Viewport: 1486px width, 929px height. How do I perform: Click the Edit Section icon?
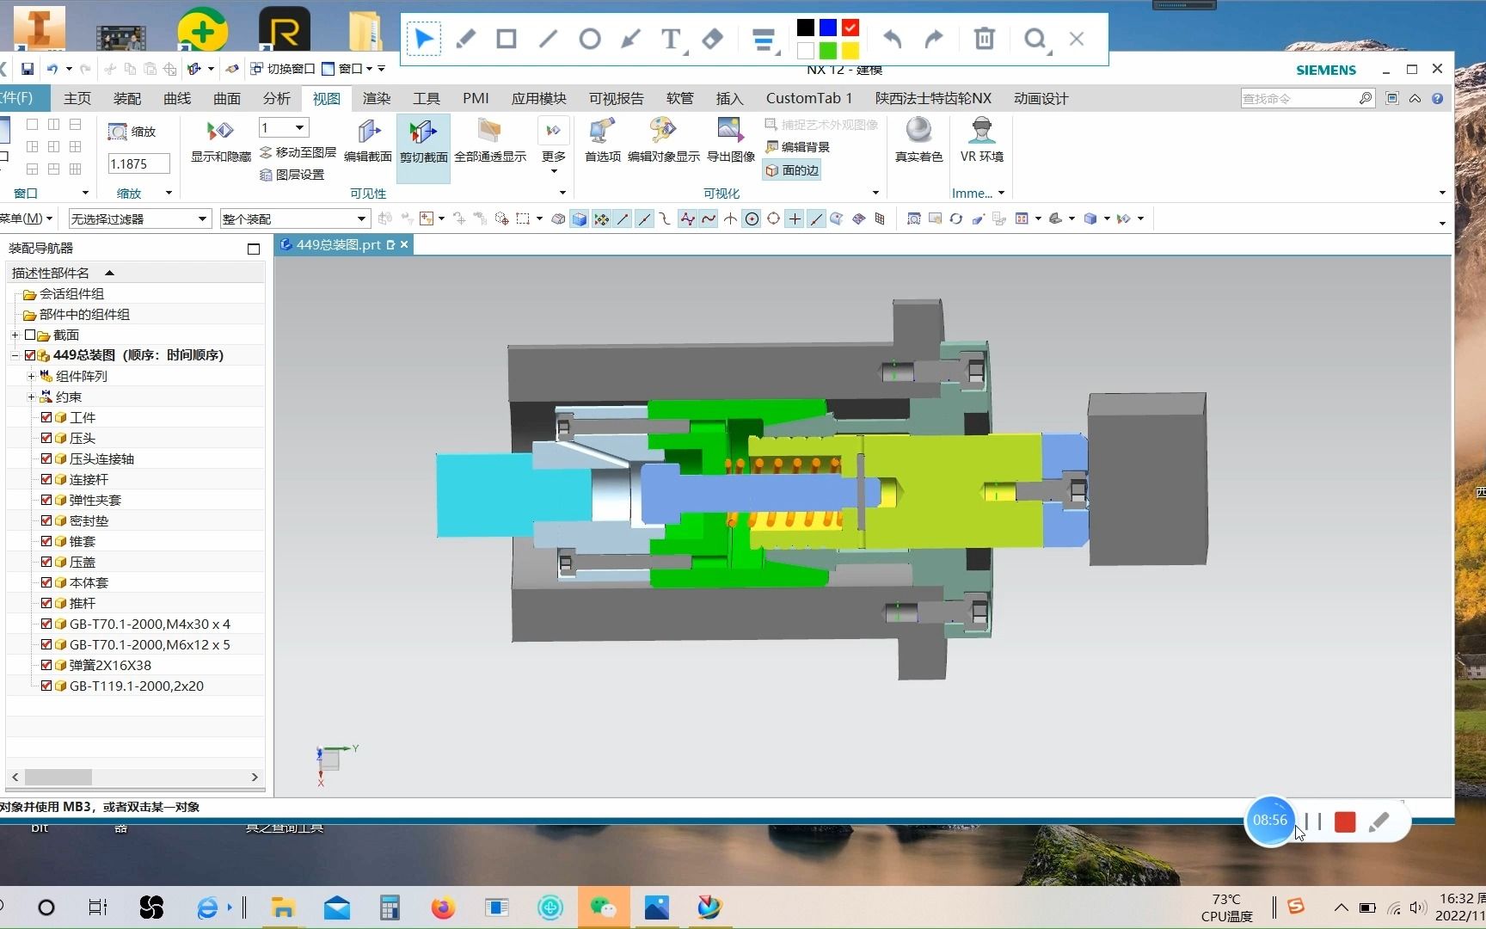tap(368, 141)
